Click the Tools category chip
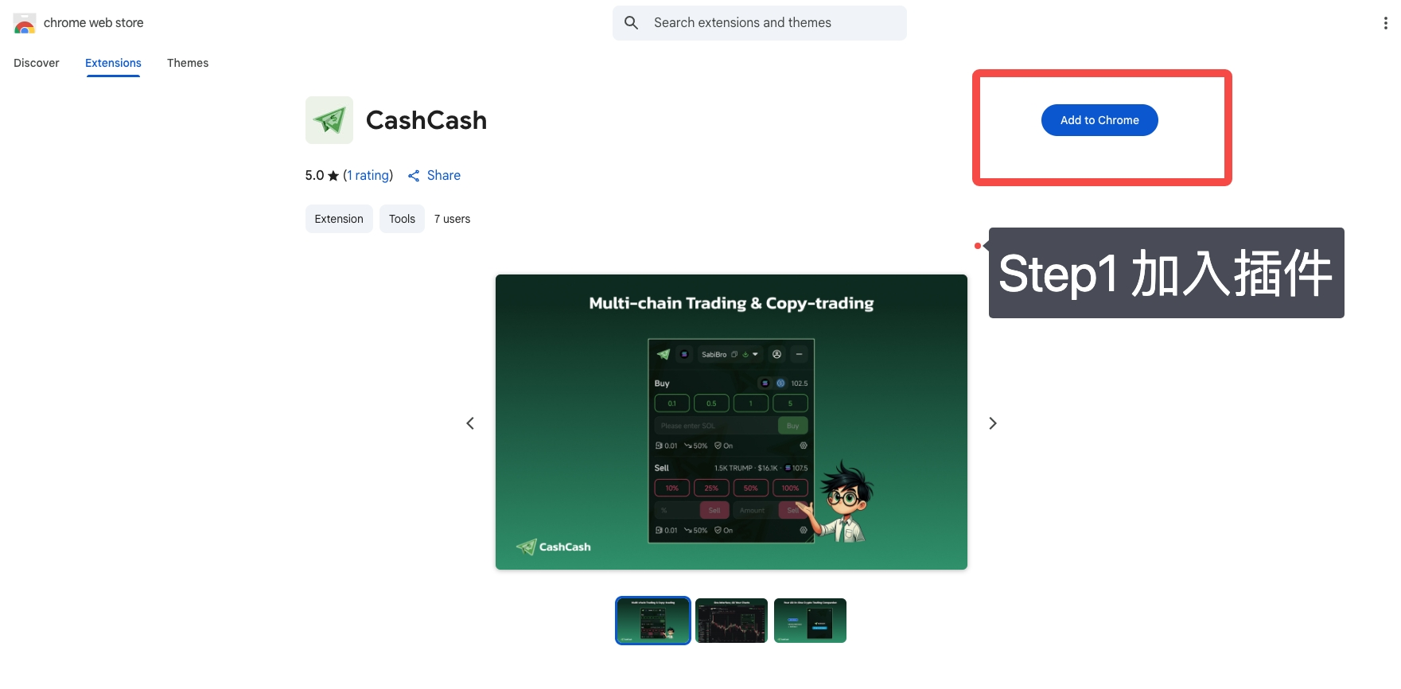The image size is (1401, 689). [402, 219]
